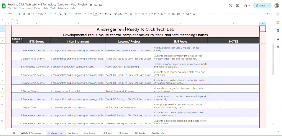Toggle bold formatting

(x=106, y=14)
